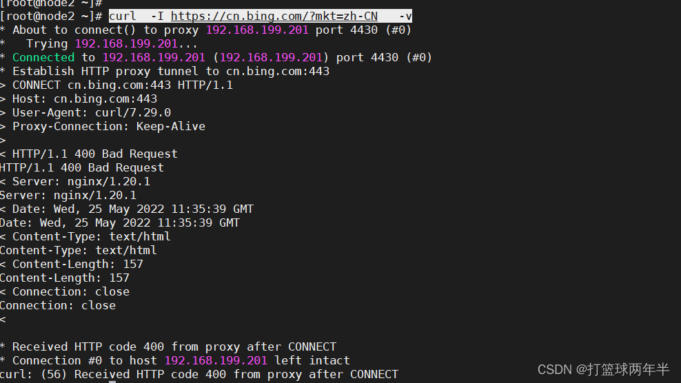Click first HTTP/1.1 400 Bad Request response

(x=89, y=154)
